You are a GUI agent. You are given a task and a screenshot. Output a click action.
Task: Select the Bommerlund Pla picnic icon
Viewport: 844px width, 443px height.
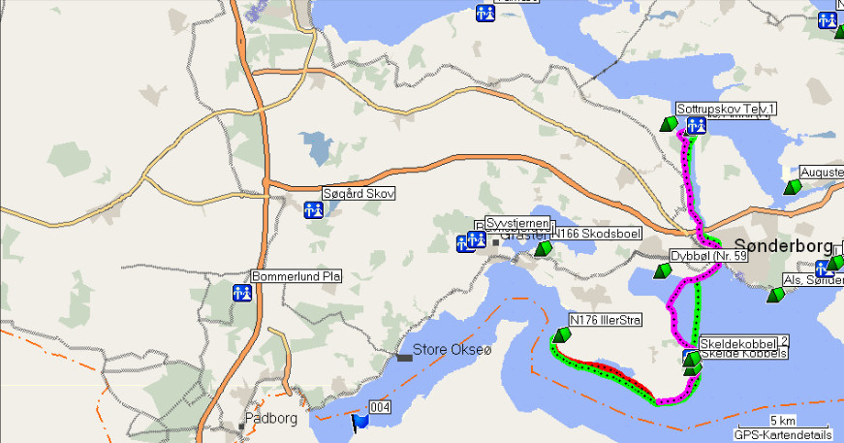click(242, 294)
